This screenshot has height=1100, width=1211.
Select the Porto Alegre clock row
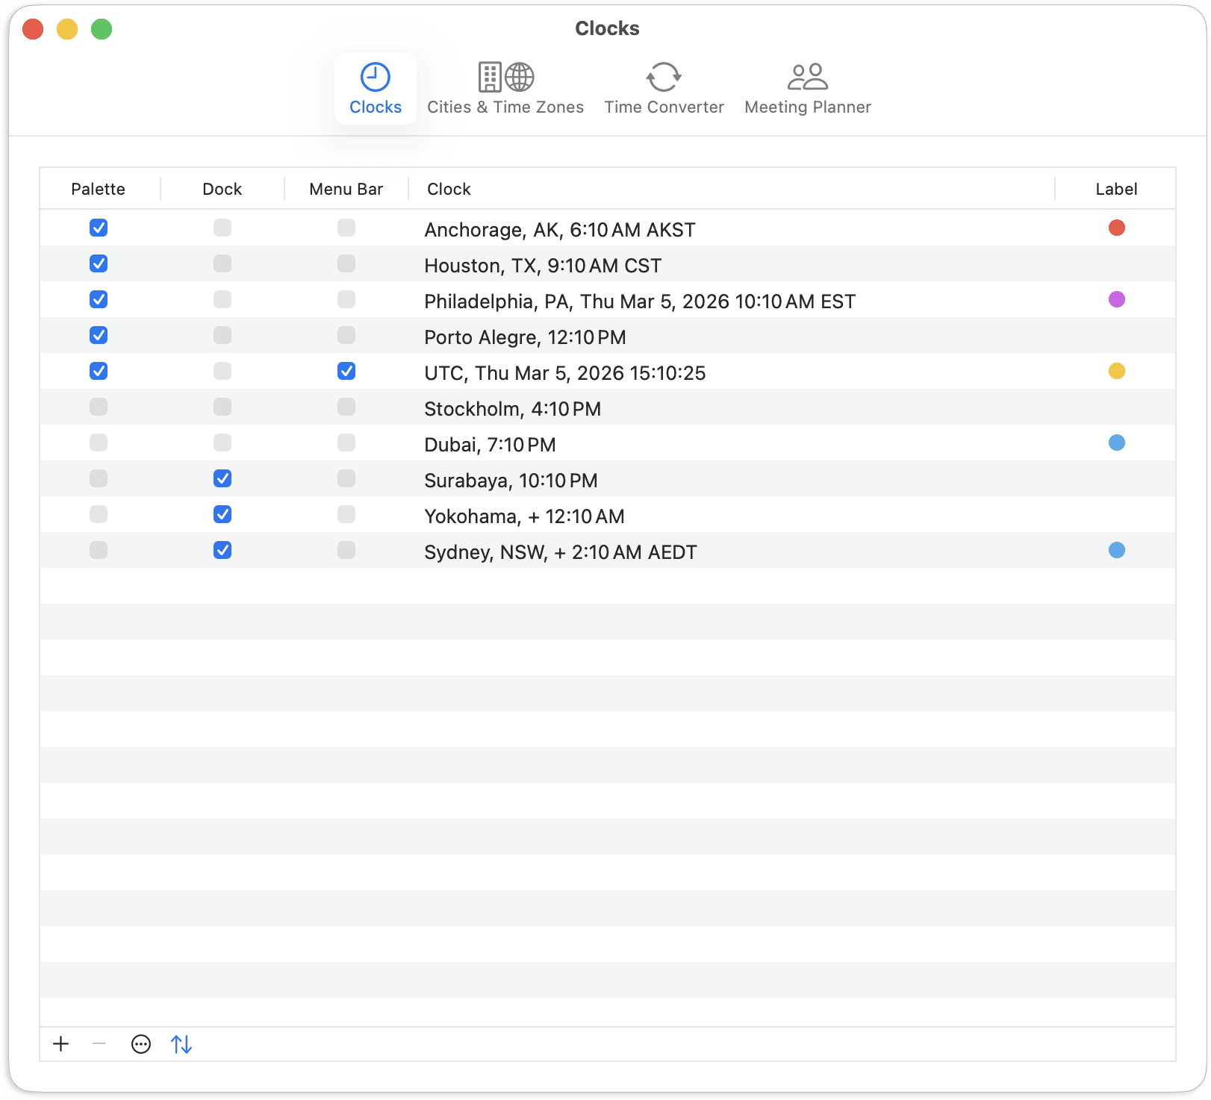click(x=525, y=337)
